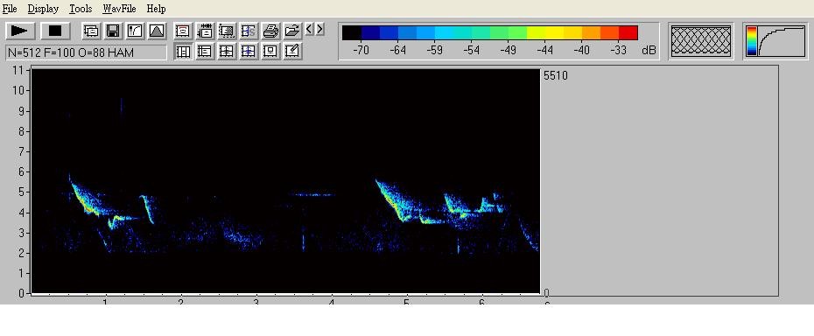Toggle the vertical grid lines button

(183, 51)
